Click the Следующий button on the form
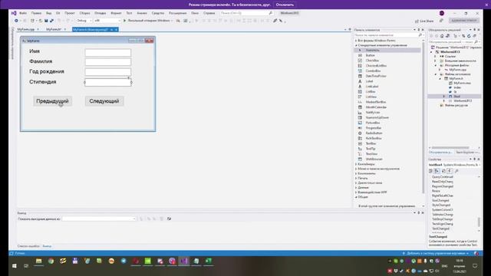 click(104, 101)
